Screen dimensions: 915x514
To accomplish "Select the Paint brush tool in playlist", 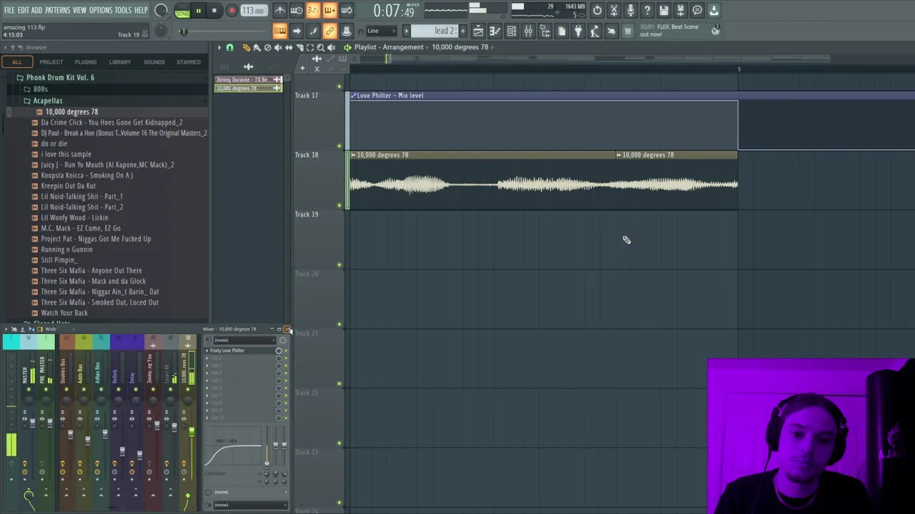I will click(257, 48).
